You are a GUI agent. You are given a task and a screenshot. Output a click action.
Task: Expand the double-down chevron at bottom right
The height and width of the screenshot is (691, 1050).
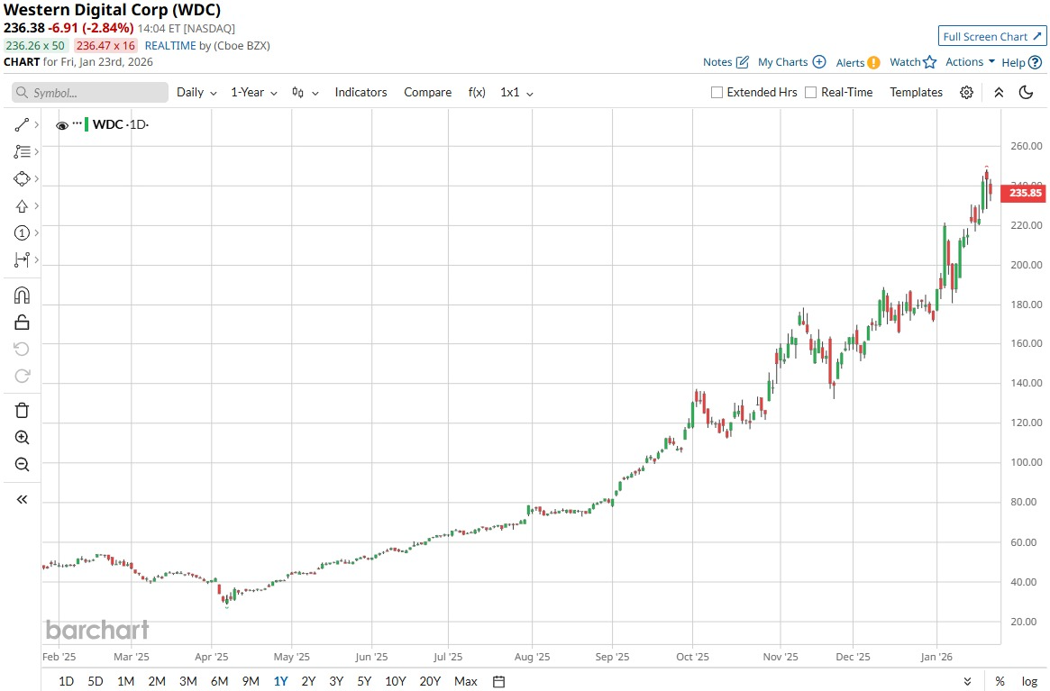click(x=967, y=682)
